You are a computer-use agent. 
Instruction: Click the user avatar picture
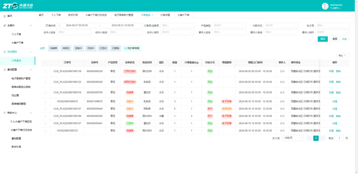(325, 6)
